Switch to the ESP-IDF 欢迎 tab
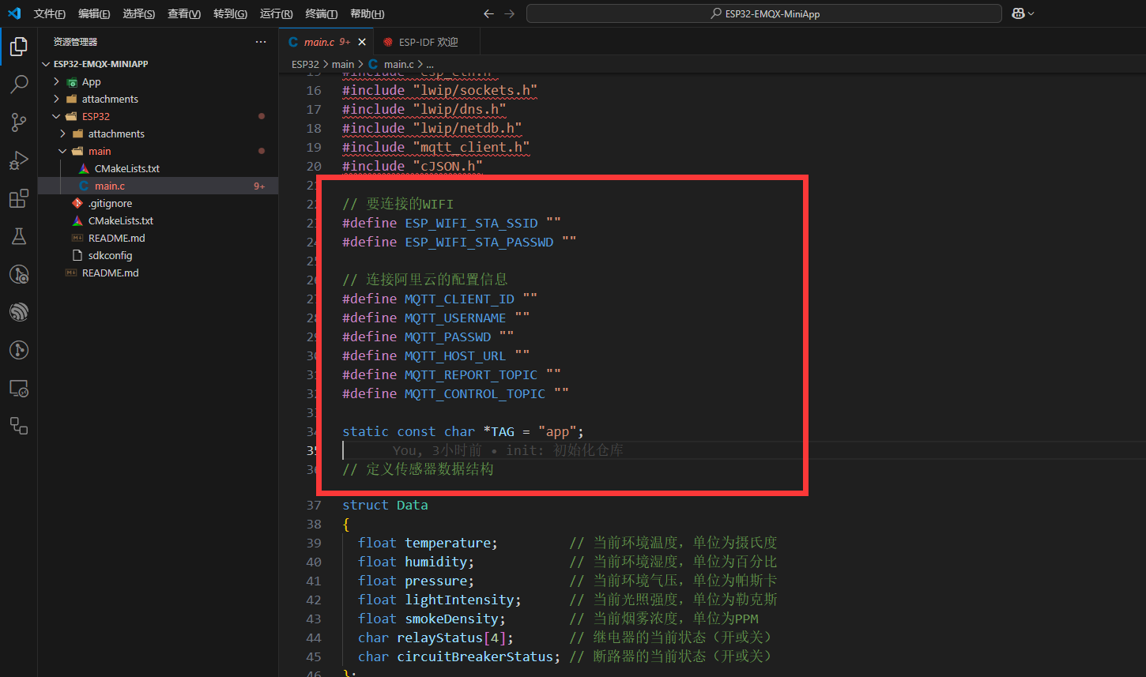The width and height of the screenshot is (1146, 677). [x=428, y=42]
